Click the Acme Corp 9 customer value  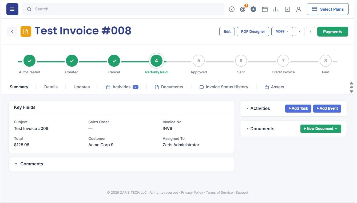pyautogui.click(x=101, y=145)
